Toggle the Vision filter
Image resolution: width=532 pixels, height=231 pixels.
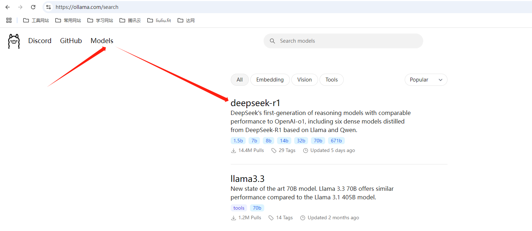(x=304, y=80)
